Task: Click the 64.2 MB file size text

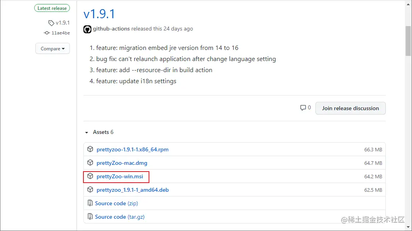Action: pyautogui.click(x=373, y=177)
